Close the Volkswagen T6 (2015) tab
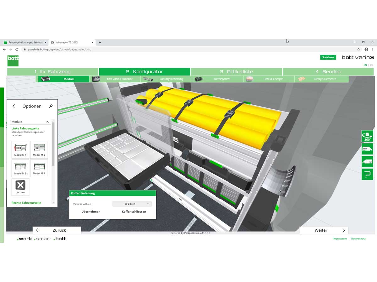 [x=92, y=42]
